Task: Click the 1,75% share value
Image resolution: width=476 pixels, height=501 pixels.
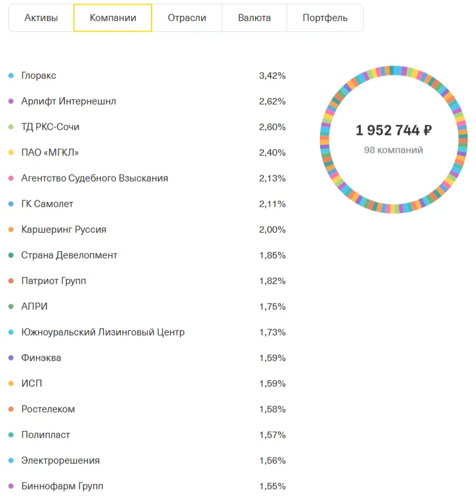Action: pyautogui.click(x=272, y=307)
